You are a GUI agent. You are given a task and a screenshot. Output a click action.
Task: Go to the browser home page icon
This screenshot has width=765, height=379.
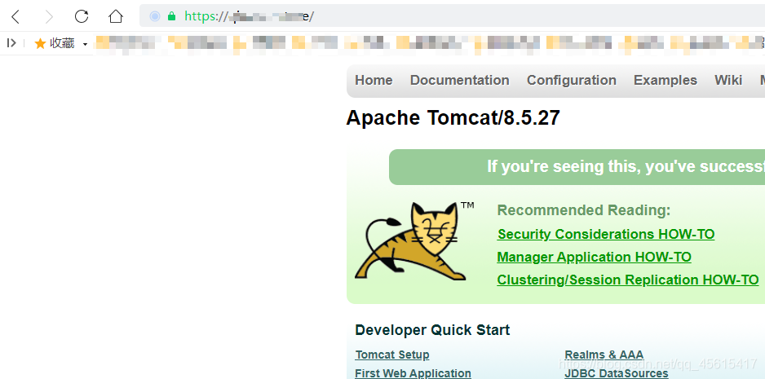(x=116, y=16)
